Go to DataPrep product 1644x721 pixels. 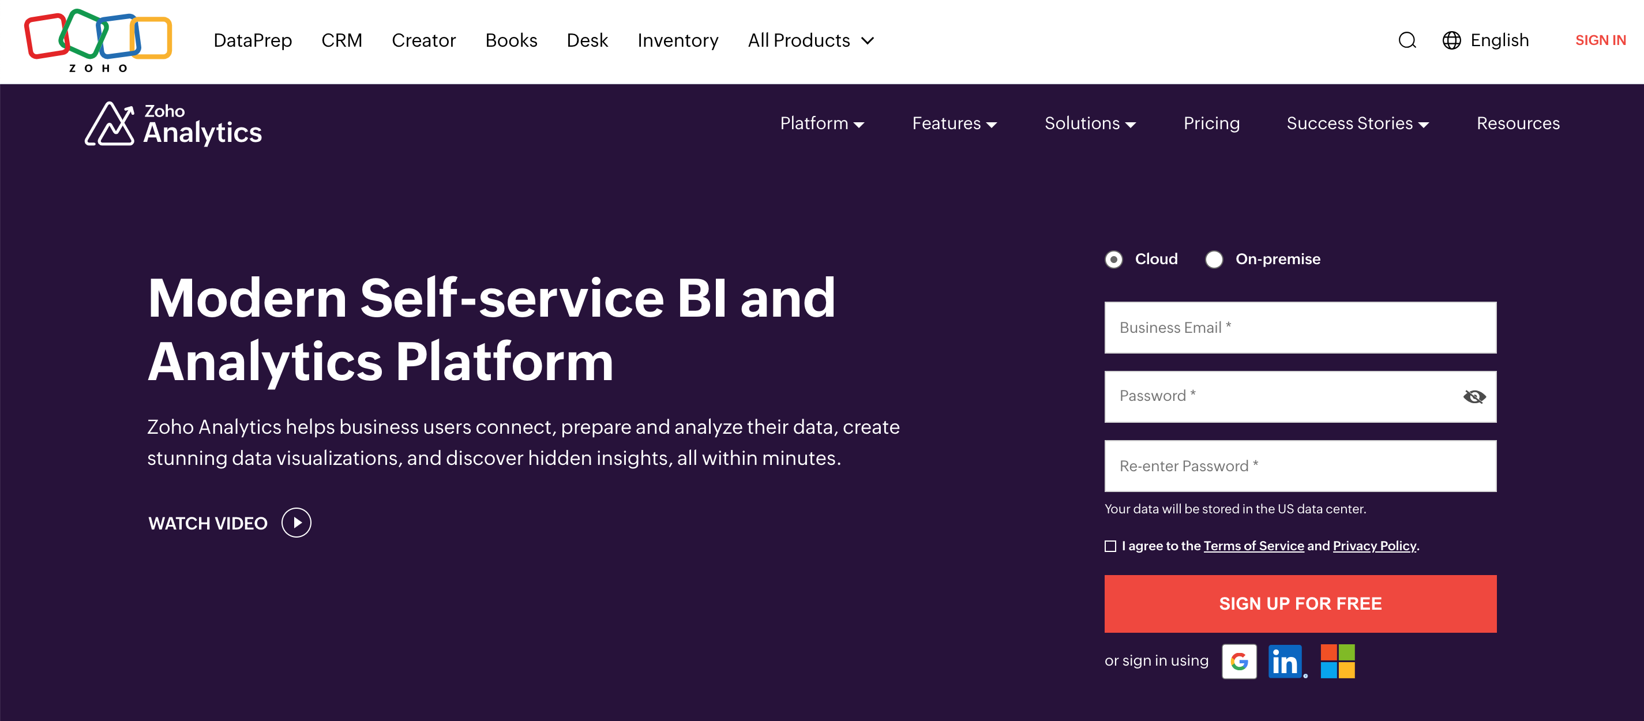pos(253,41)
